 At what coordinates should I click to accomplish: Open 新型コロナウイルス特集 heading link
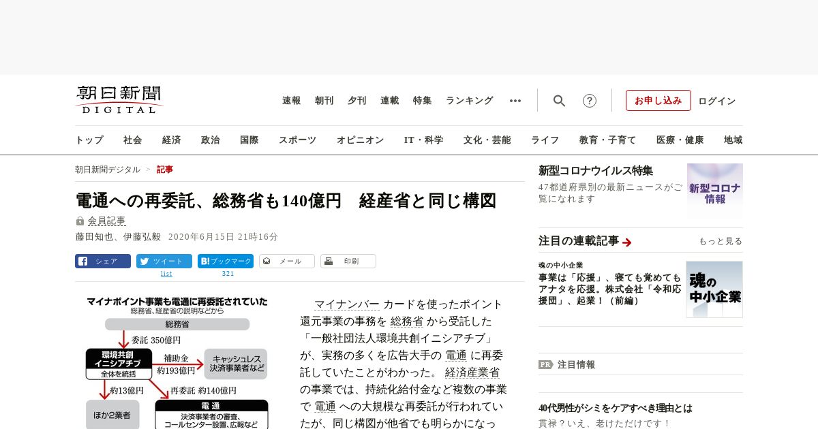pos(596,170)
